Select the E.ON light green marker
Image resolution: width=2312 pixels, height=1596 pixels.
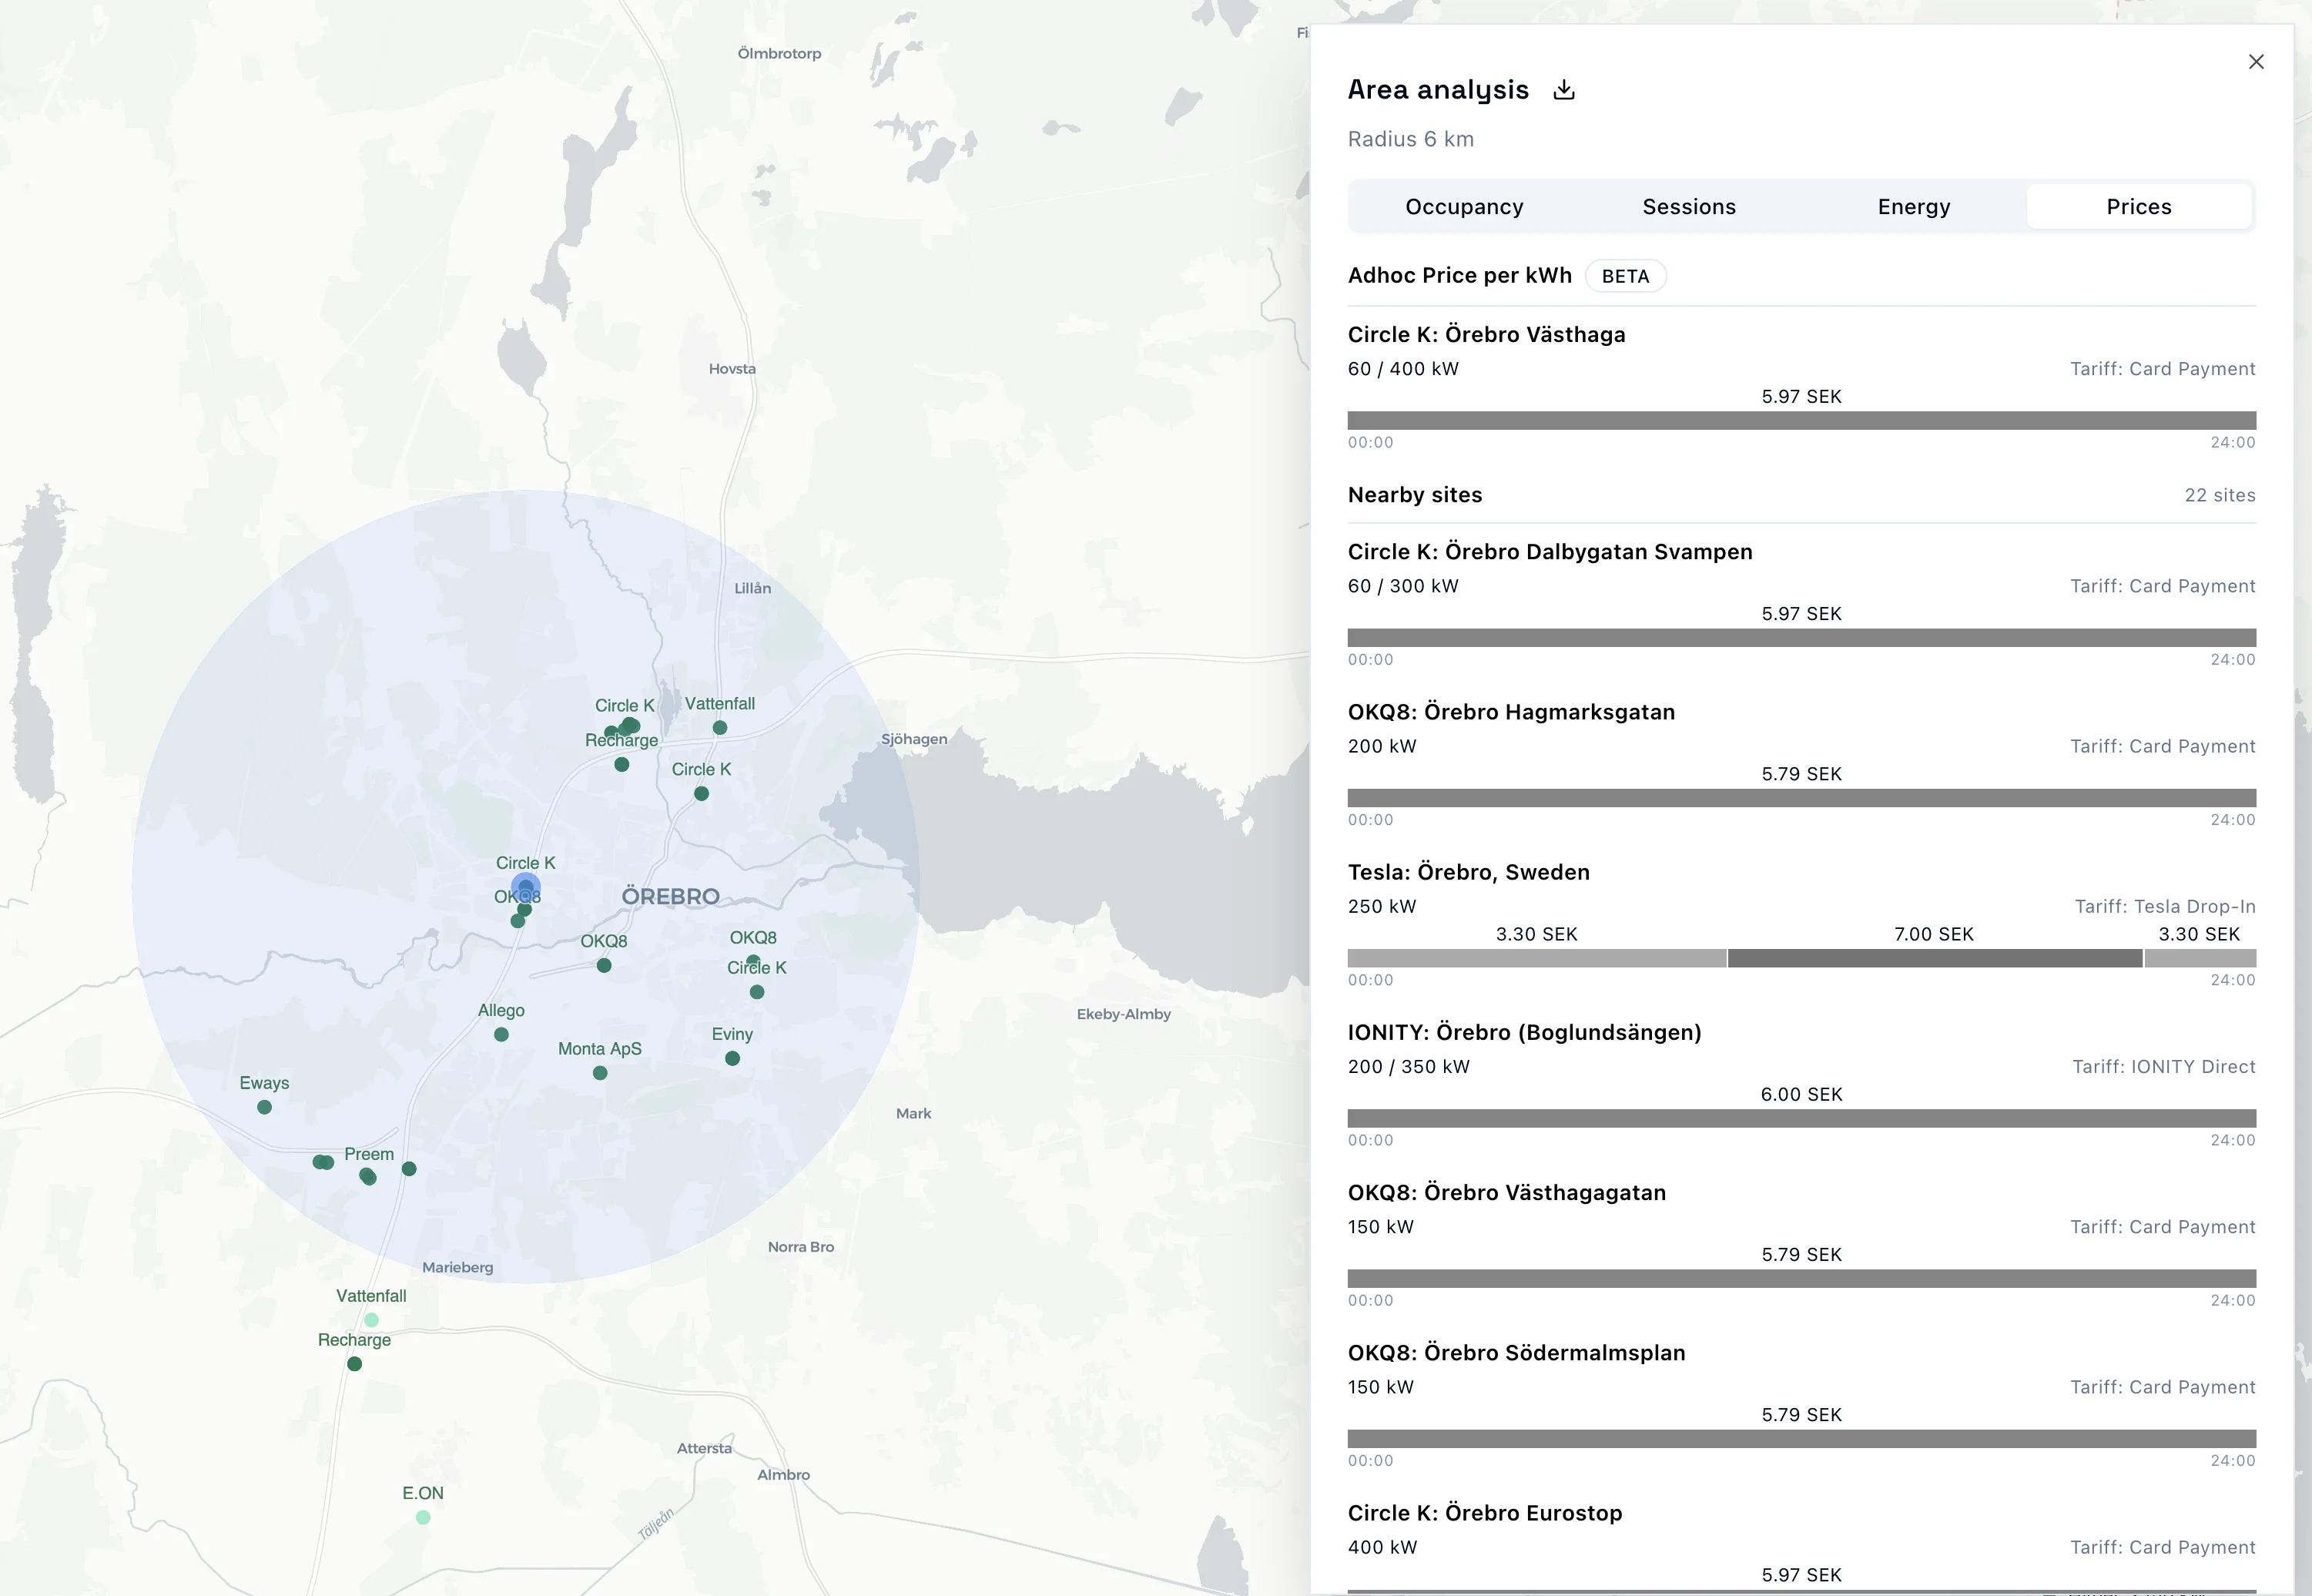[423, 1518]
